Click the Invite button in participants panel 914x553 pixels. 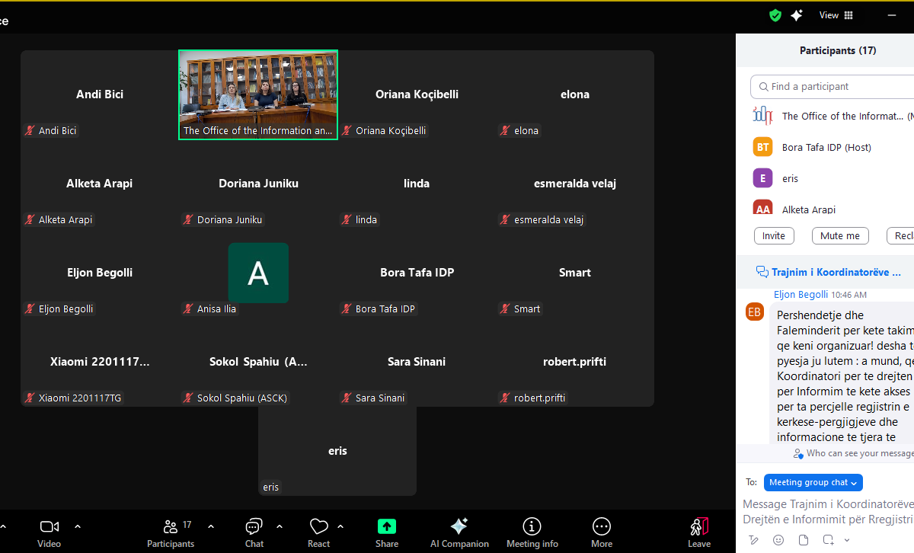click(774, 236)
